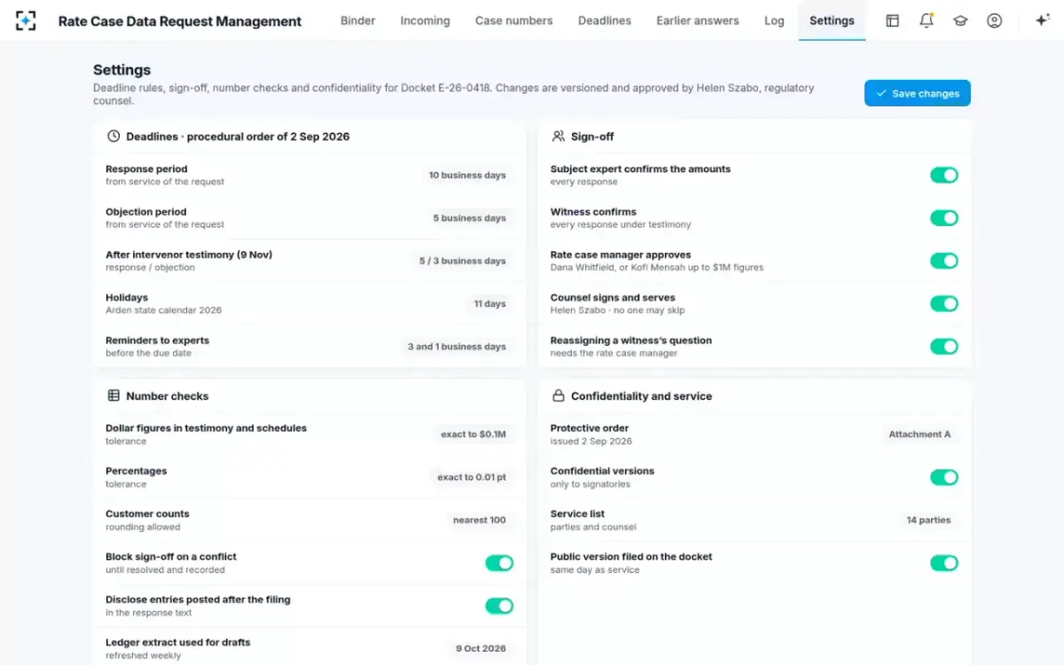This screenshot has width=1064, height=665.
Task: Click the lock icon beside Confidentiality
Action: tap(558, 396)
